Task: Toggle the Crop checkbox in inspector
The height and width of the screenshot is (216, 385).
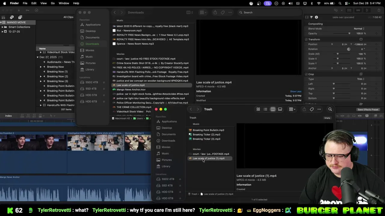Action: coord(306,74)
